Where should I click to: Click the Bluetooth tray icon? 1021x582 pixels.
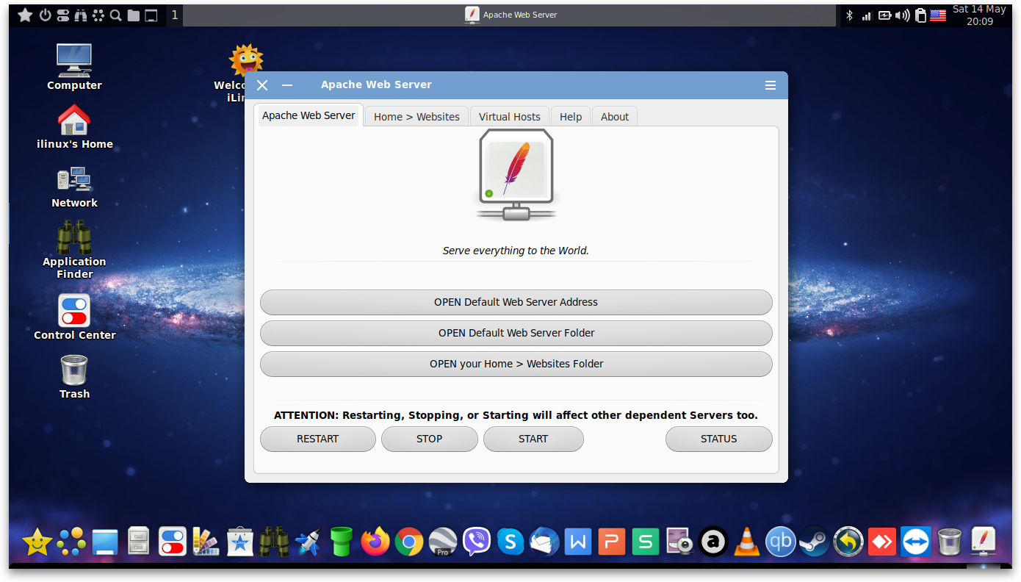click(849, 15)
